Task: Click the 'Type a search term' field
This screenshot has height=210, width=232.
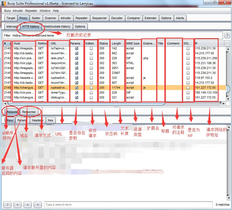Action: click(128, 205)
